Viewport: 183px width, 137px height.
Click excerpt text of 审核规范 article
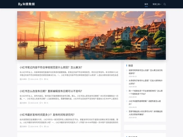[69, 74]
